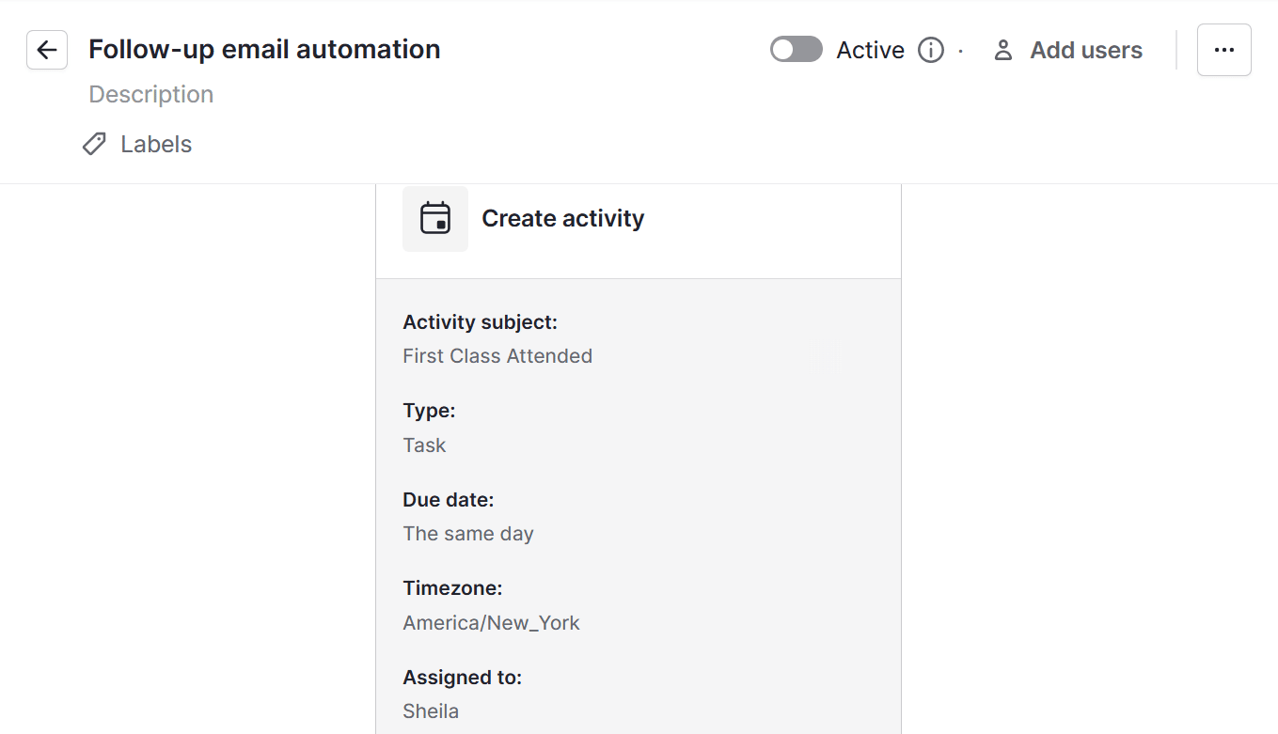The image size is (1278, 734).
Task: Click the Create activity calendar icon
Action: tap(435, 218)
